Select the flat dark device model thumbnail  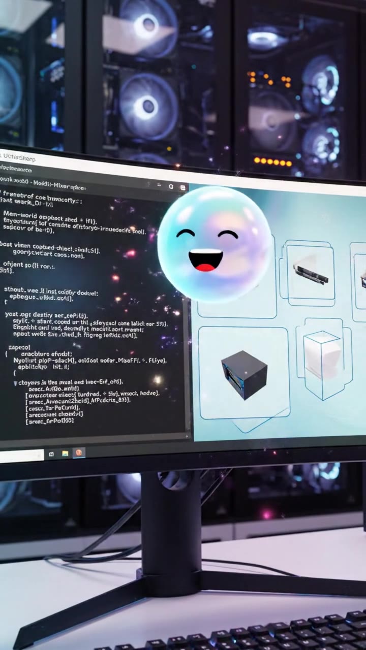(311, 273)
